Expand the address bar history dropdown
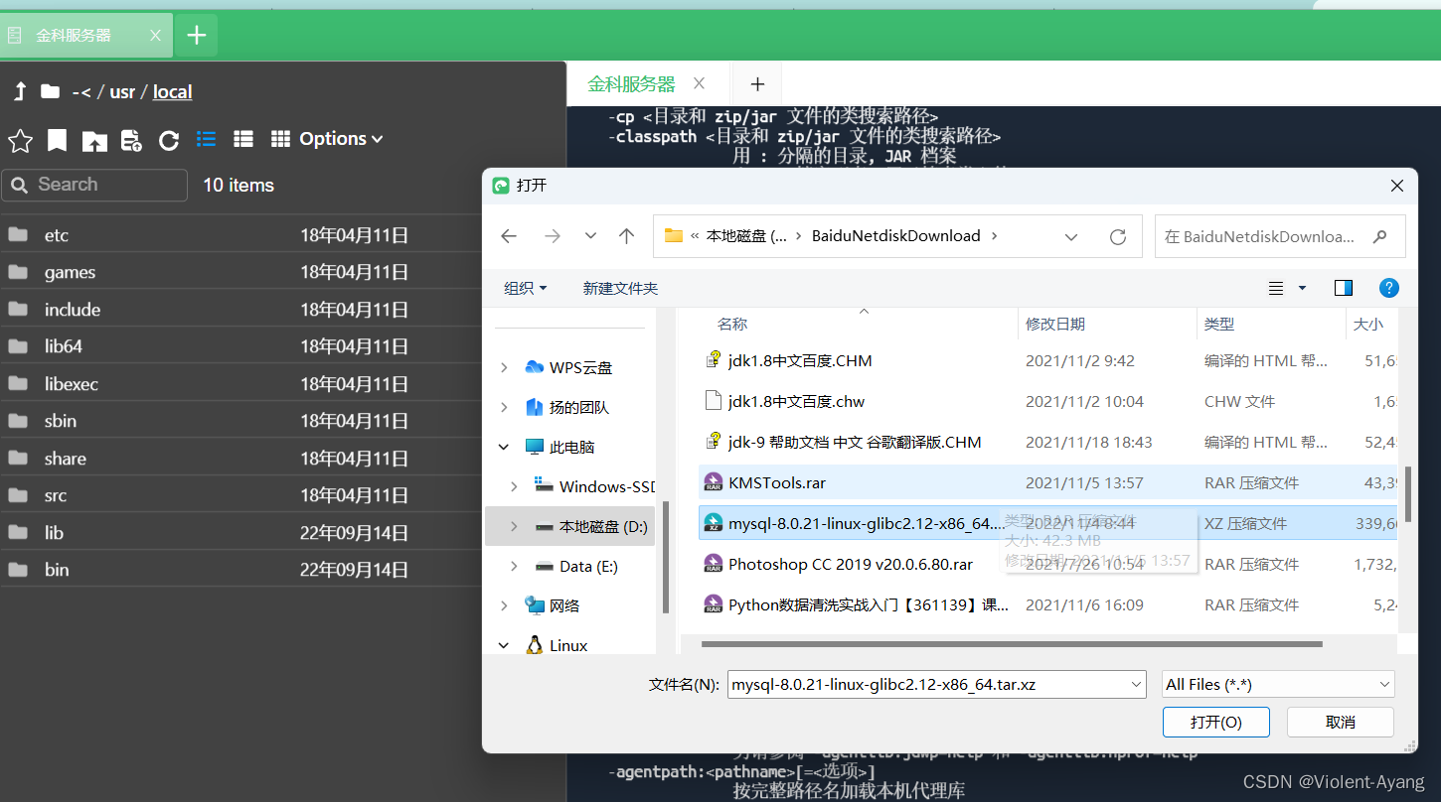 [1071, 237]
